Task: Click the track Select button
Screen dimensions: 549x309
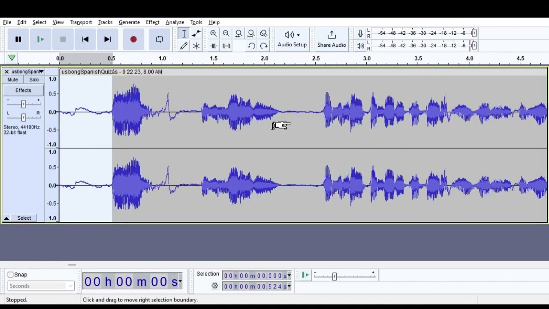Action: click(x=24, y=218)
